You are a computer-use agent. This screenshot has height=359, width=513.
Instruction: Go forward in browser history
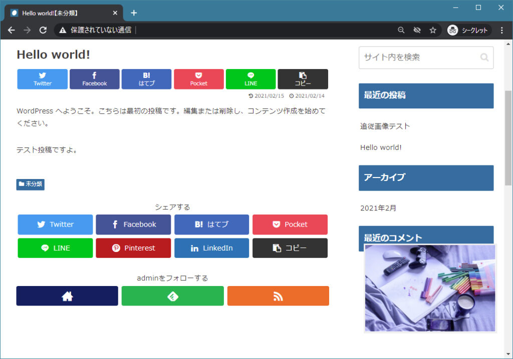[27, 30]
